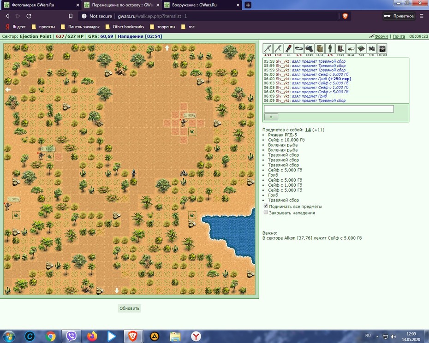Open Viber from the taskbar
The image size is (429, 343).
[x=71, y=336]
